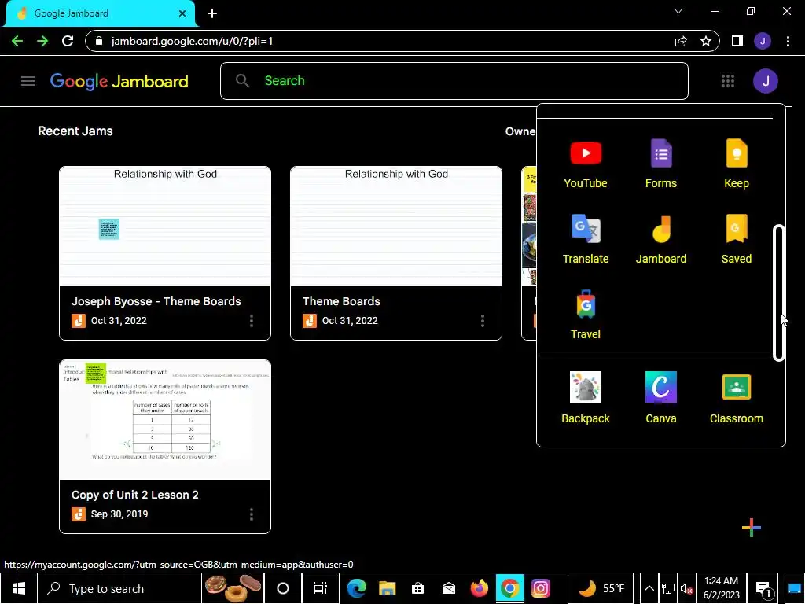This screenshot has height=604, width=805.
Task: Open the tab search dropdown arrow
Action: 678,11
